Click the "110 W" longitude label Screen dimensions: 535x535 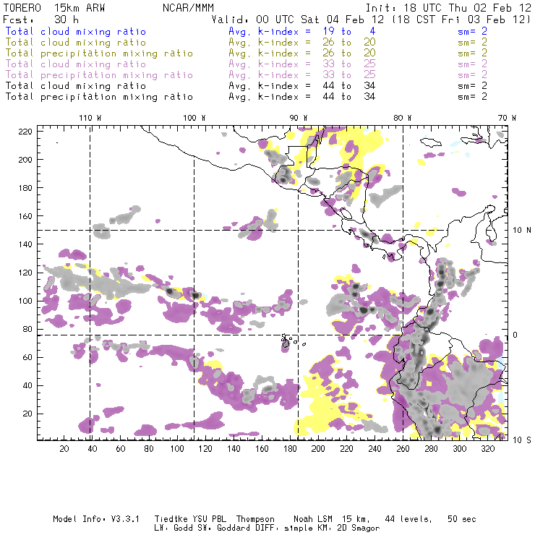(x=90, y=118)
